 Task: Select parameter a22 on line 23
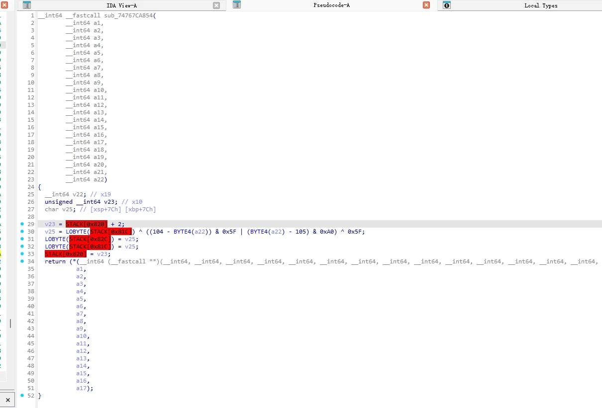click(99, 179)
